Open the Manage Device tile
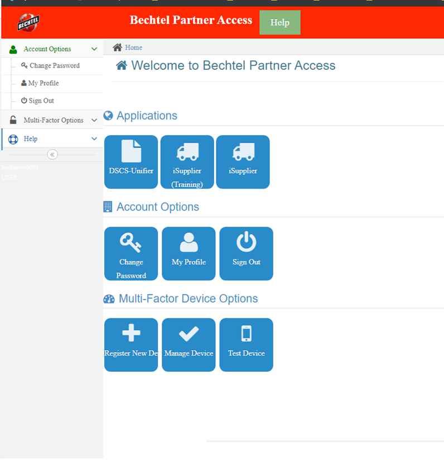The width and height of the screenshot is (444, 469). 189,345
